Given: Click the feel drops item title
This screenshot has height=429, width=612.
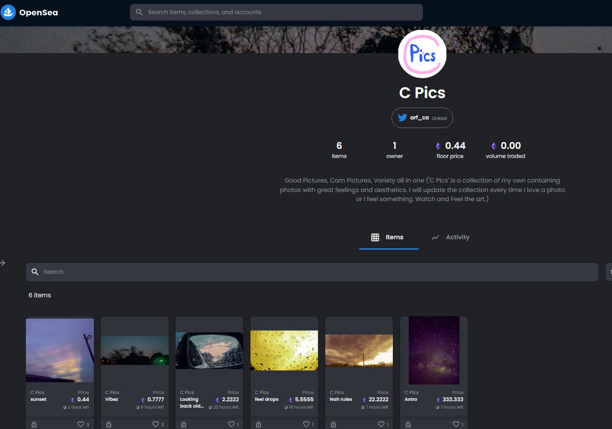Looking at the screenshot, I should click(x=267, y=399).
